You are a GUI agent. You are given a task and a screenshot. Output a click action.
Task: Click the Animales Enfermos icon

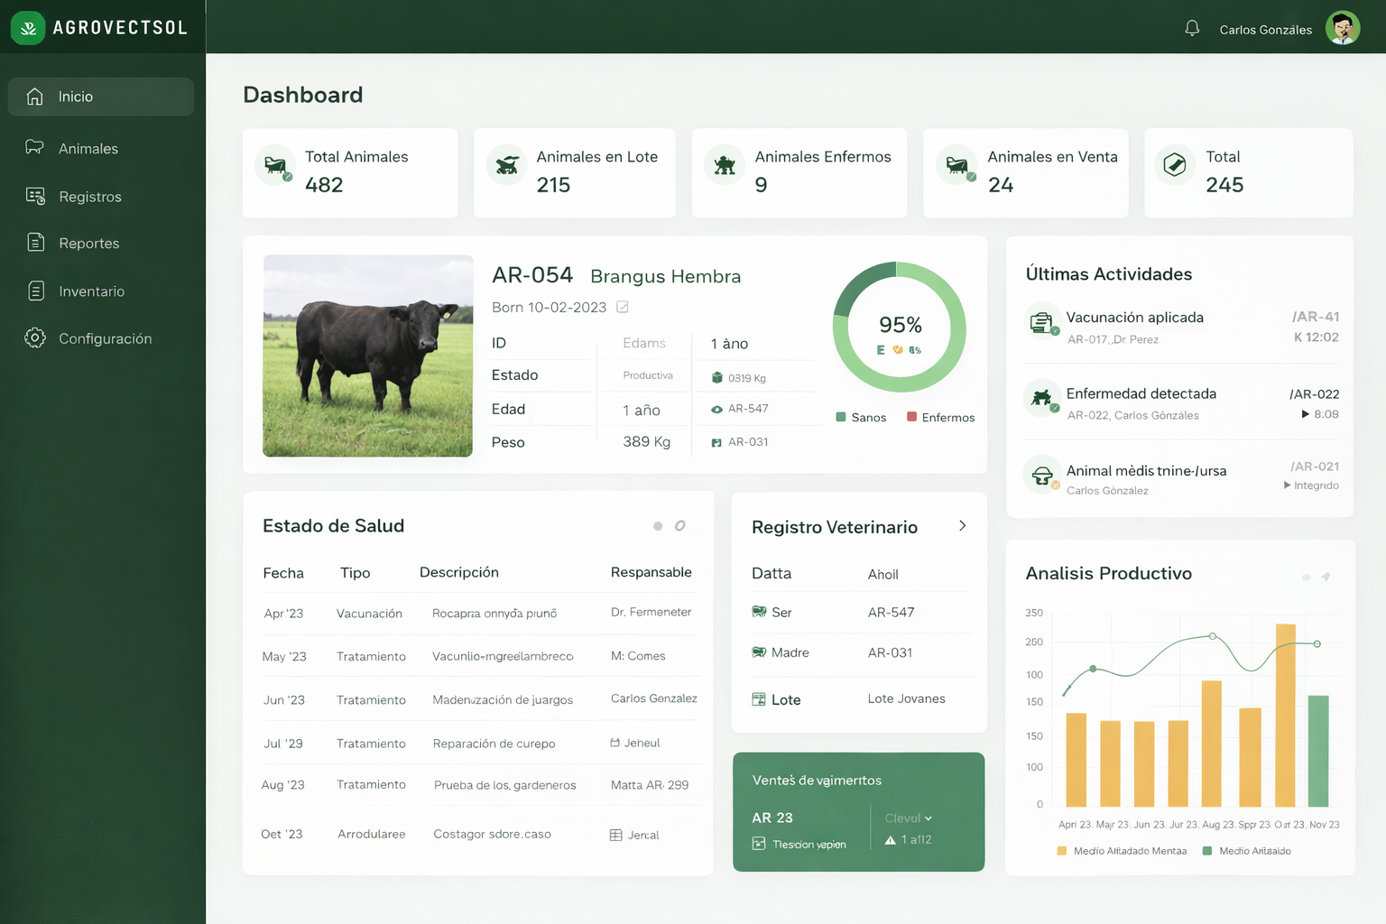click(725, 165)
